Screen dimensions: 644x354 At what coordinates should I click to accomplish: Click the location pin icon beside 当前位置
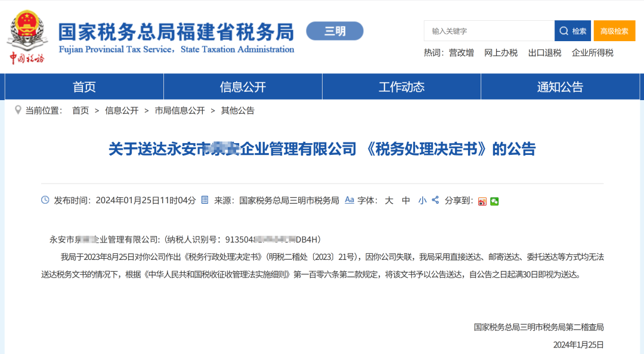18,110
